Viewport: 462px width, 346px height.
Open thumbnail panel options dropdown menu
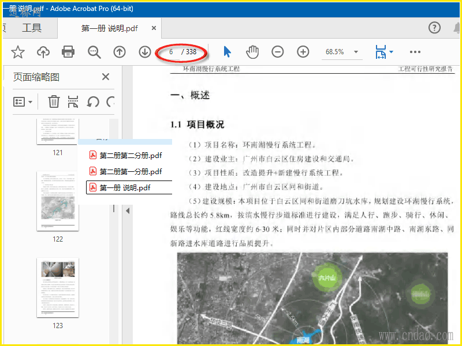pos(23,101)
